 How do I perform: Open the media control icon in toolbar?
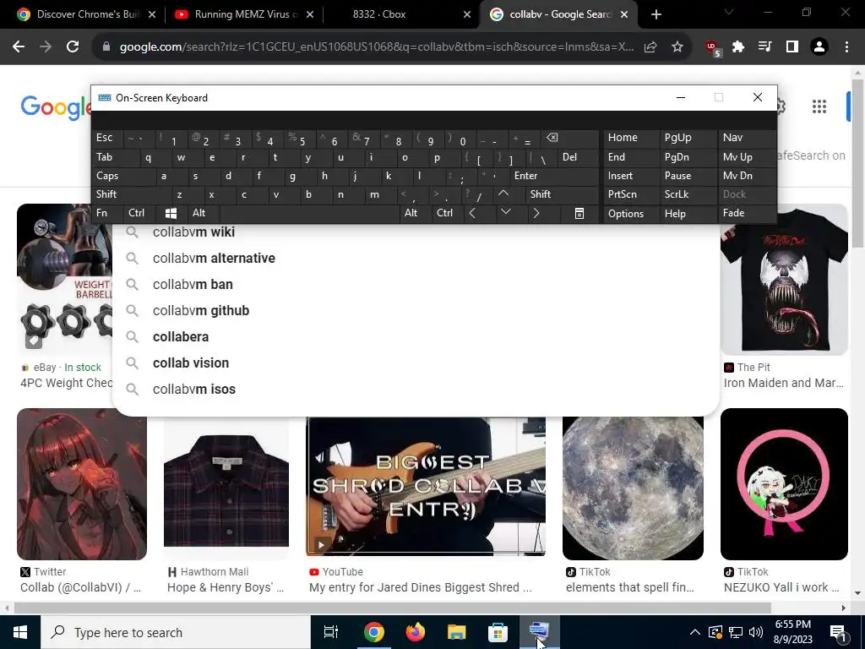coord(765,47)
